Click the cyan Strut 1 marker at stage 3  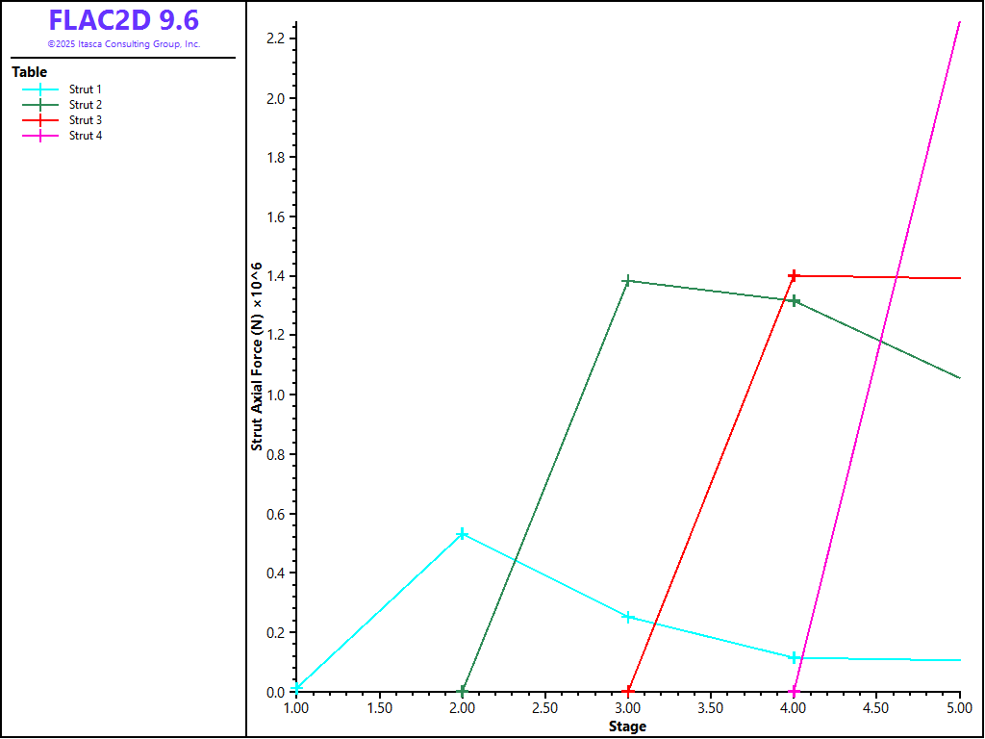pyautogui.click(x=628, y=617)
